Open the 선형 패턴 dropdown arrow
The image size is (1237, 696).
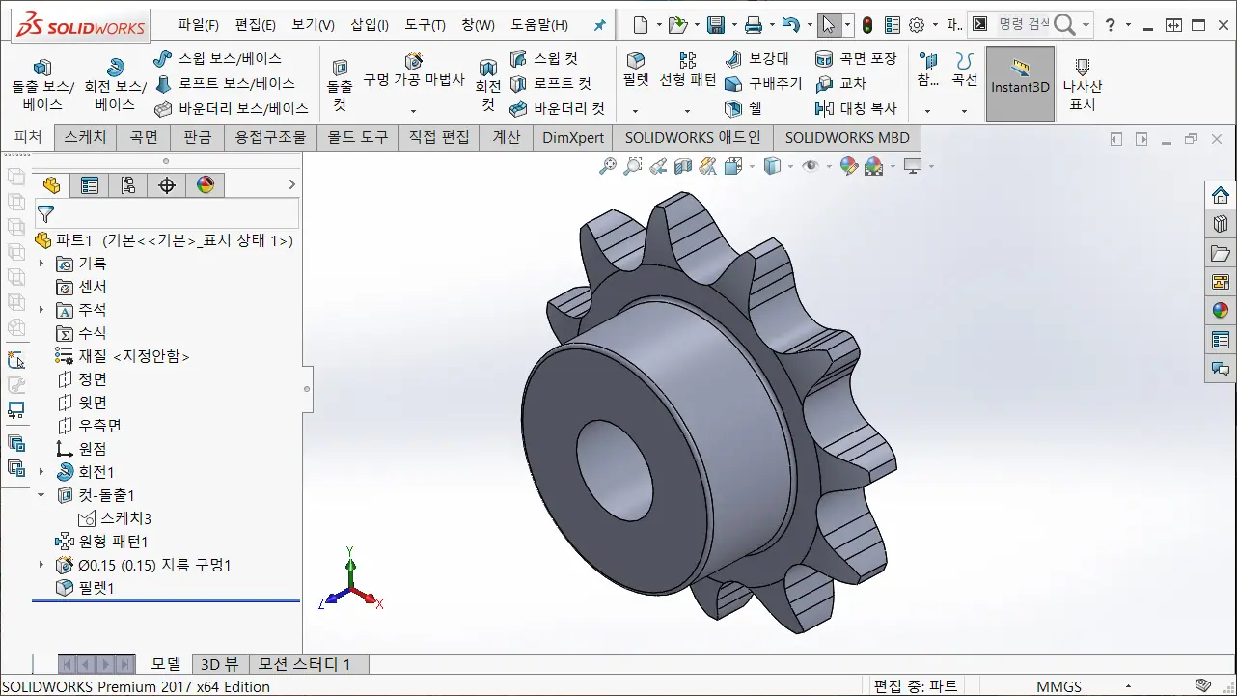687,110
